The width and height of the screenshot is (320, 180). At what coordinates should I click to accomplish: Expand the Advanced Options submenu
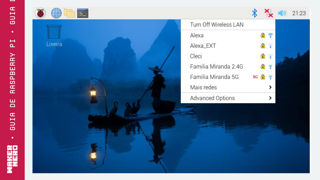pos(228,98)
